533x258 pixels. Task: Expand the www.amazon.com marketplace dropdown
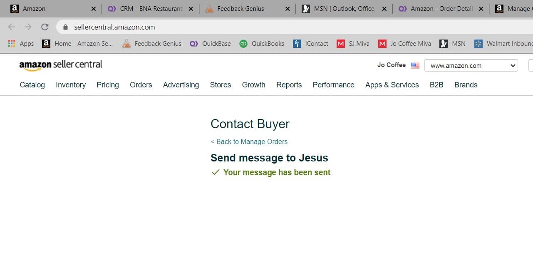click(471, 66)
